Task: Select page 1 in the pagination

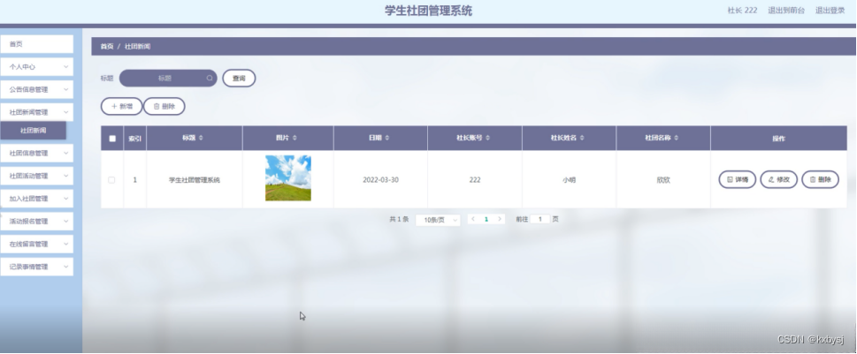Action: click(486, 219)
